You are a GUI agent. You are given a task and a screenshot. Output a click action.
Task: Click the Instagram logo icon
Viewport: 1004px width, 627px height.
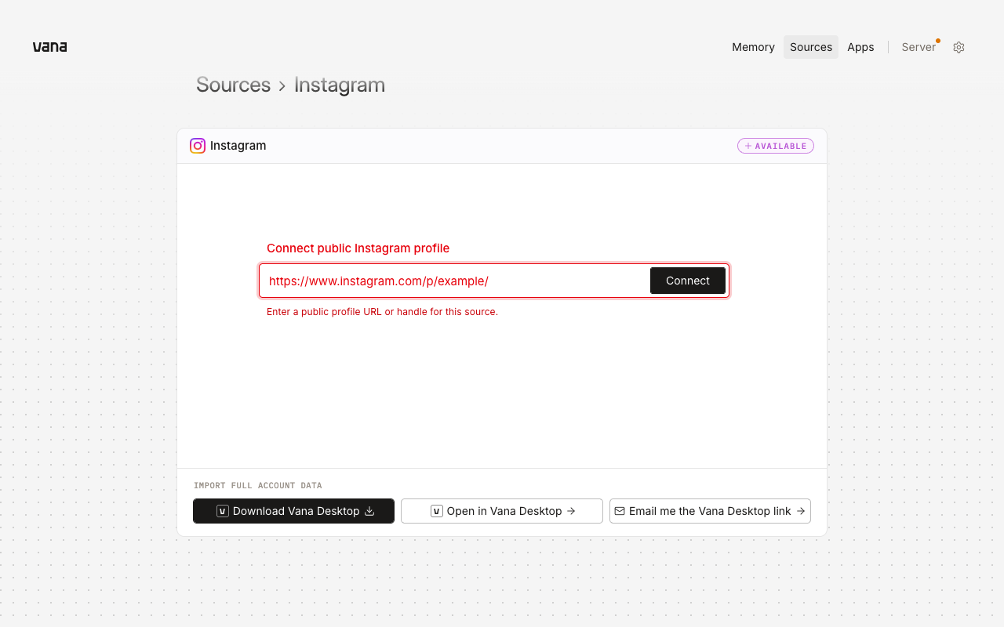pyautogui.click(x=198, y=146)
